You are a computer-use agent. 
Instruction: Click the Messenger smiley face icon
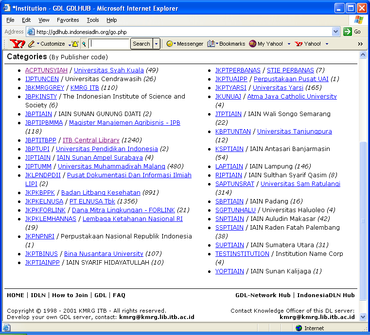[x=169, y=44]
